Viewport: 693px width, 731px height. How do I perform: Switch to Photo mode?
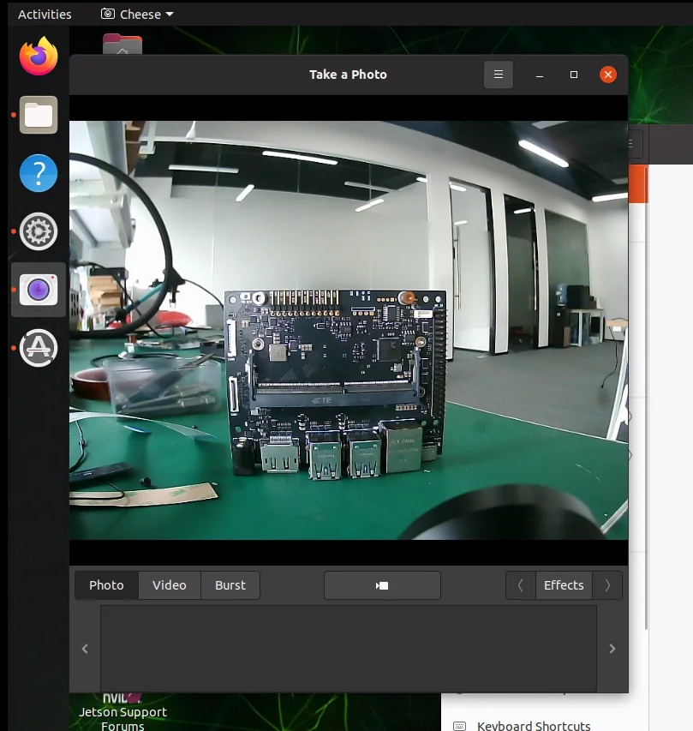point(107,585)
